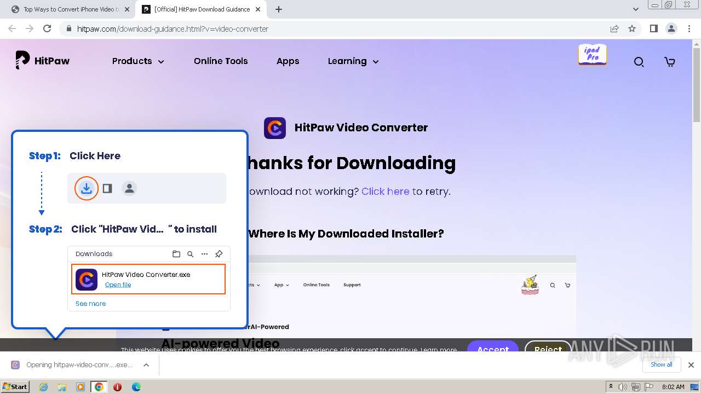Click the share page icon in address bar
701x394 pixels.
(x=614, y=28)
